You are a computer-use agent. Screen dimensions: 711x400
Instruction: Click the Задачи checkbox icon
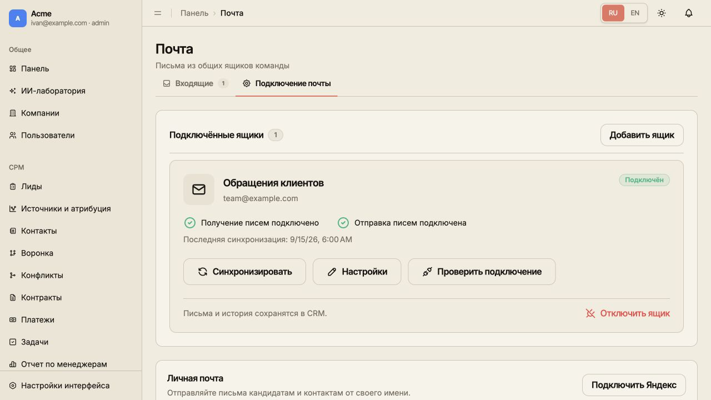coord(13,342)
